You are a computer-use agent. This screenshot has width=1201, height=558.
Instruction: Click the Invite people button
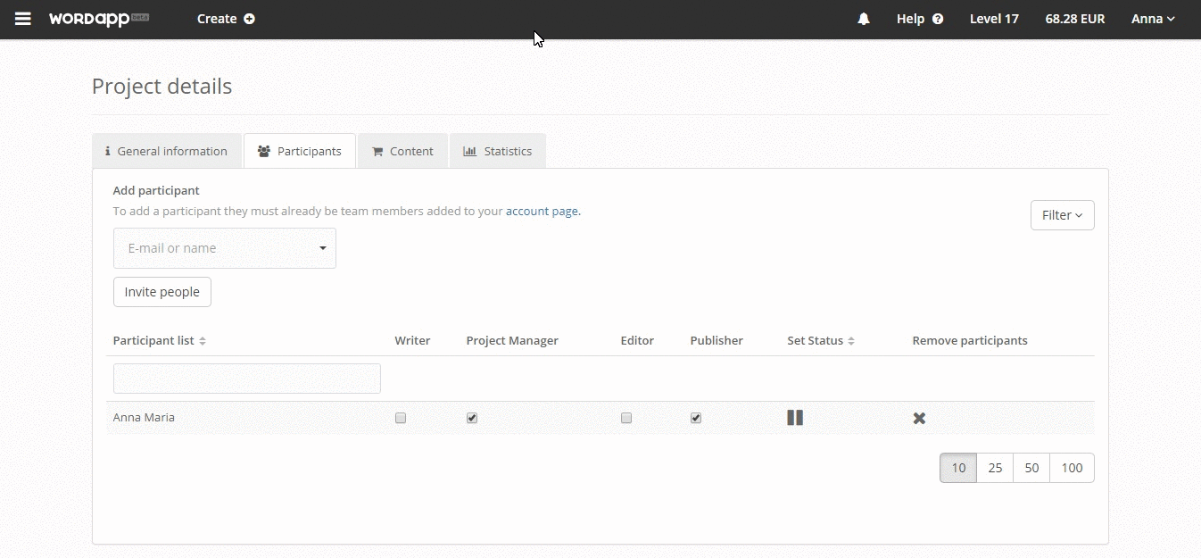[162, 292]
